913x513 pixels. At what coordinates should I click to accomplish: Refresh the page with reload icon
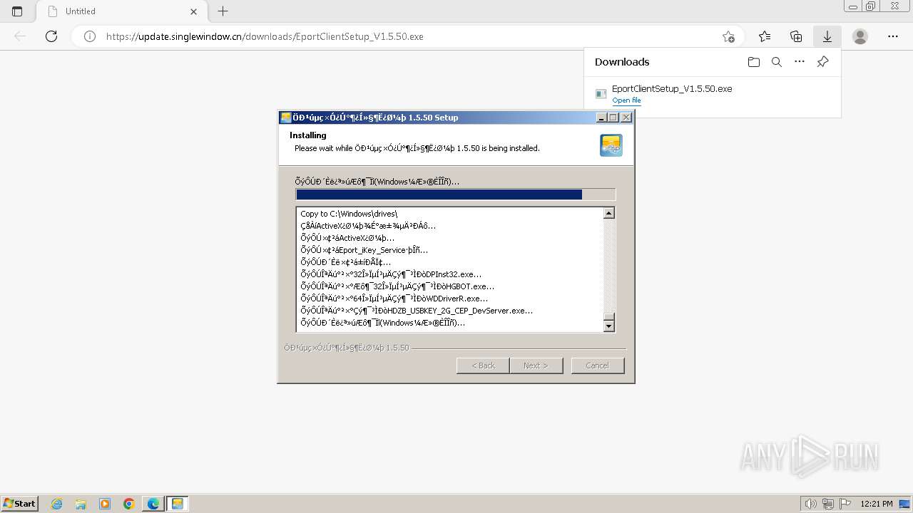click(x=51, y=36)
